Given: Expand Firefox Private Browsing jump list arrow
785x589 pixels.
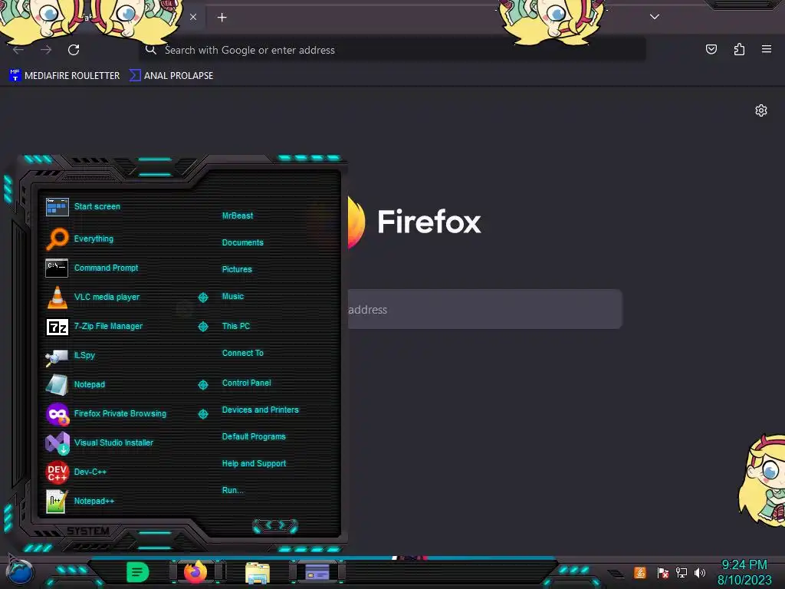Looking at the screenshot, I should 202,413.
